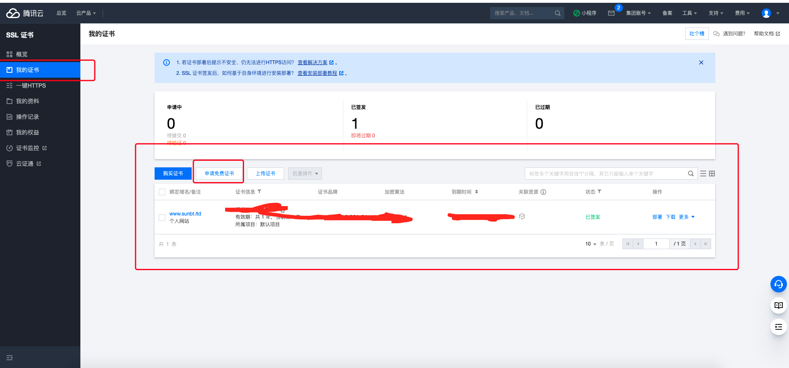Open the 更多 dropdown in the actions column
Image resolution: width=789 pixels, height=368 pixels.
686,217
